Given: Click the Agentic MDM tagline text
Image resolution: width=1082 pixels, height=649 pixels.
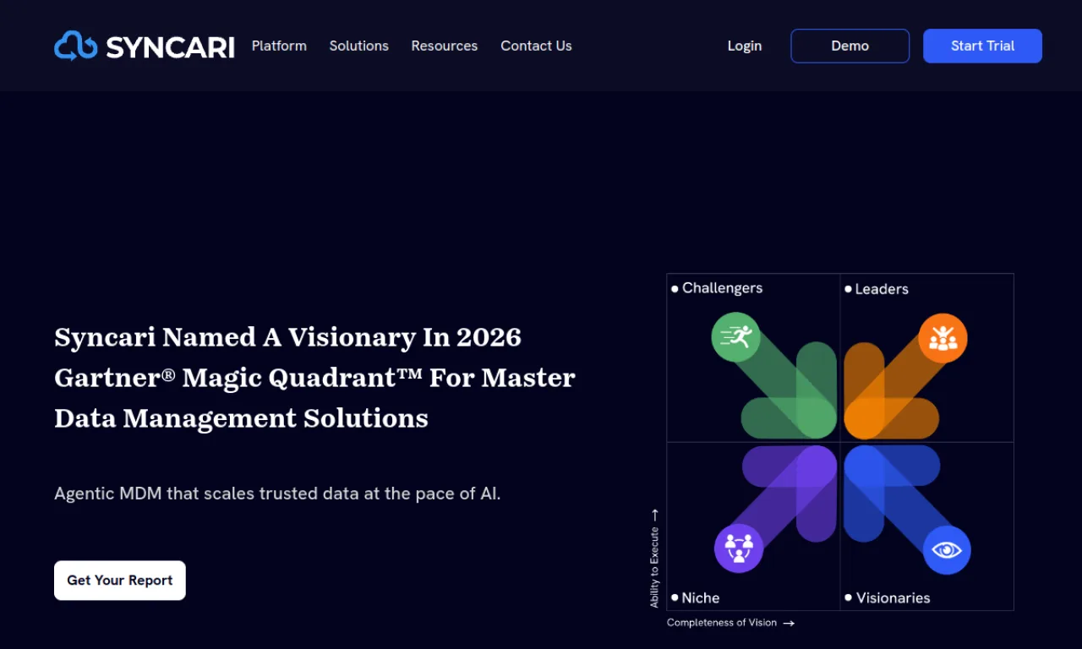Looking at the screenshot, I should pyautogui.click(x=277, y=494).
